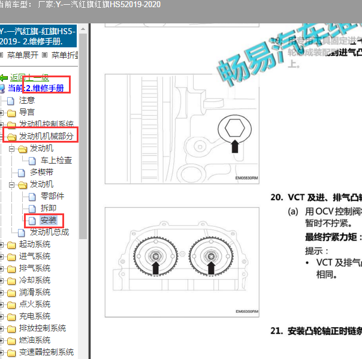Select the 燃油系统 folder label

point(35,340)
